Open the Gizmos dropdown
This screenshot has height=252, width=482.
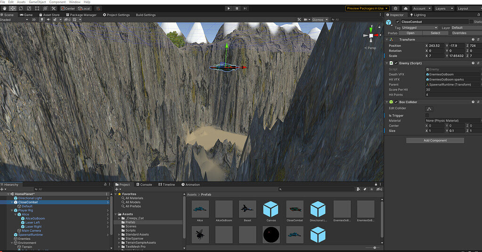[319, 20]
